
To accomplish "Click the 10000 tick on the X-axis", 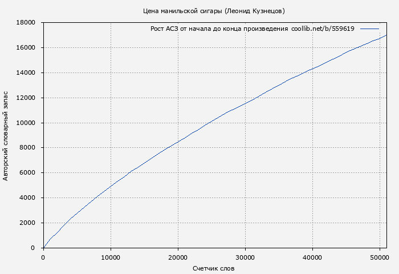I will tap(111, 257).
